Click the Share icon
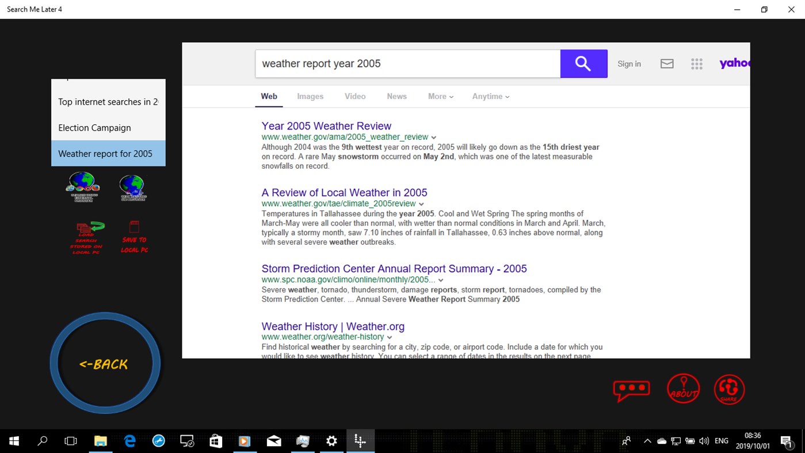 coord(729,389)
